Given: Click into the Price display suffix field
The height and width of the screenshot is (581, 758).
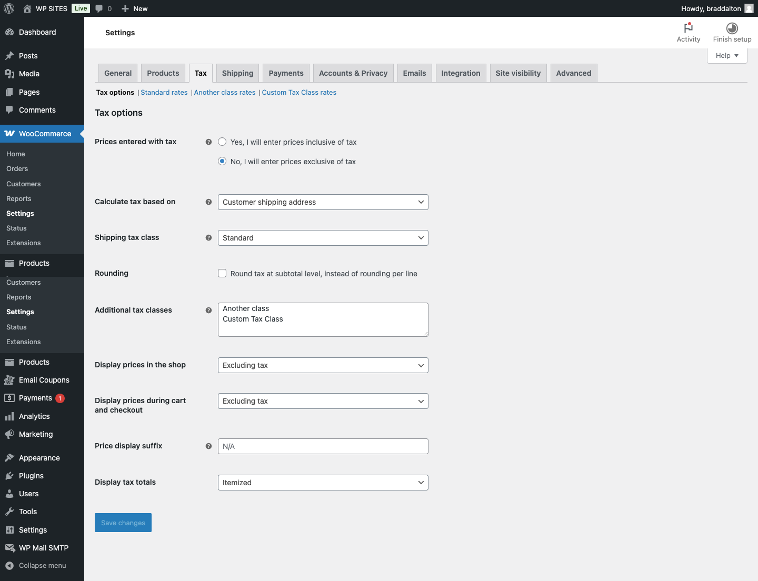Looking at the screenshot, I should tap(323, 446).
